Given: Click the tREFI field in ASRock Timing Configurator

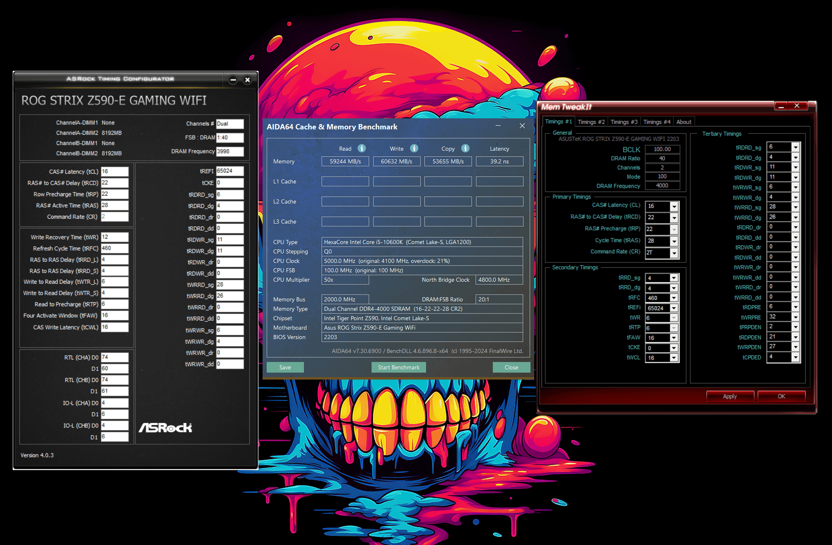Looking at the screenshot, I should pos(230,171).
